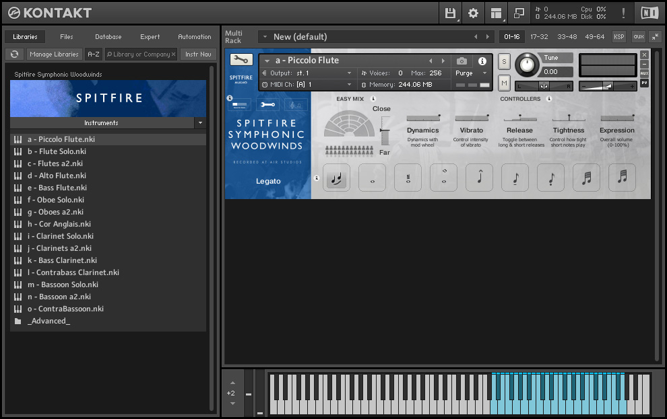Toggle instrument AUX button
The height and width of the screenshot is (419, 667).
(x=645, y=73)
